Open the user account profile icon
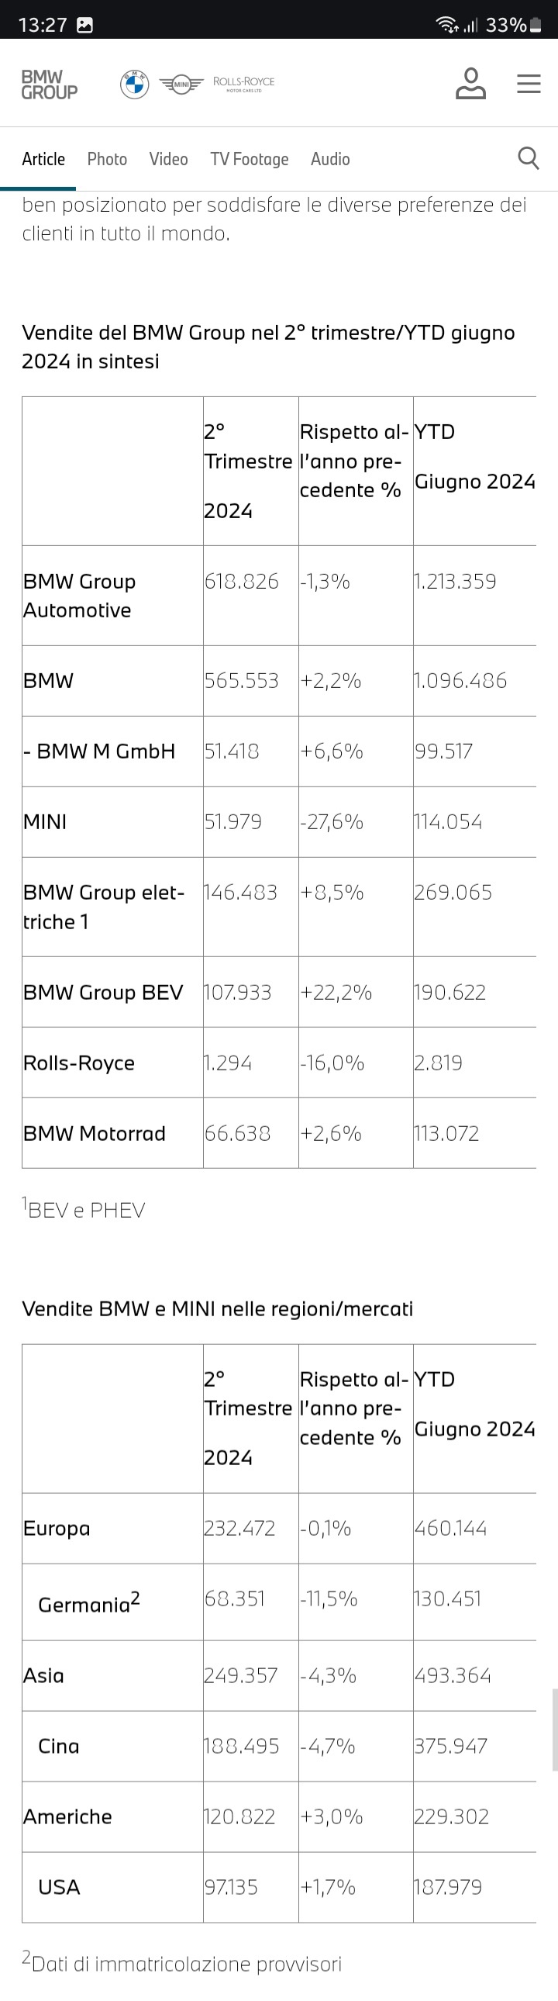The height and width of the screenshot is (2001, 558). click(470, 83)
